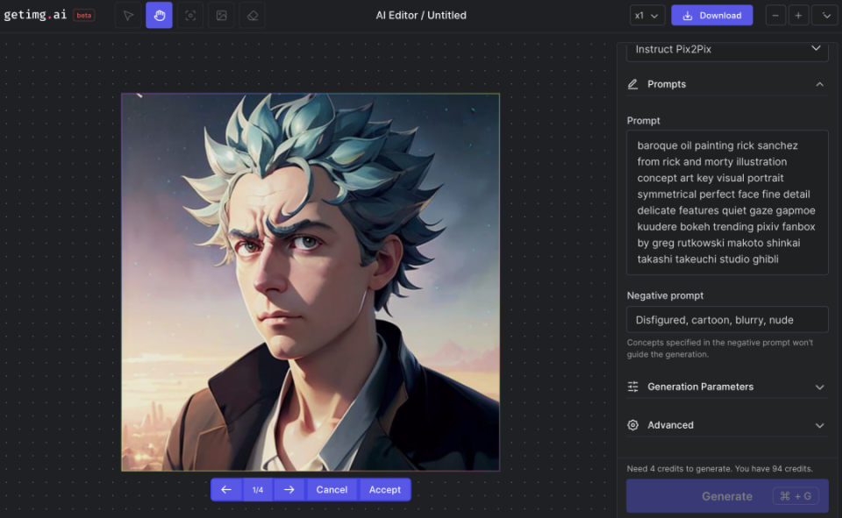Click the Negative prompt input field
This screenshot has height=518, width=842.
pos(727,320)
